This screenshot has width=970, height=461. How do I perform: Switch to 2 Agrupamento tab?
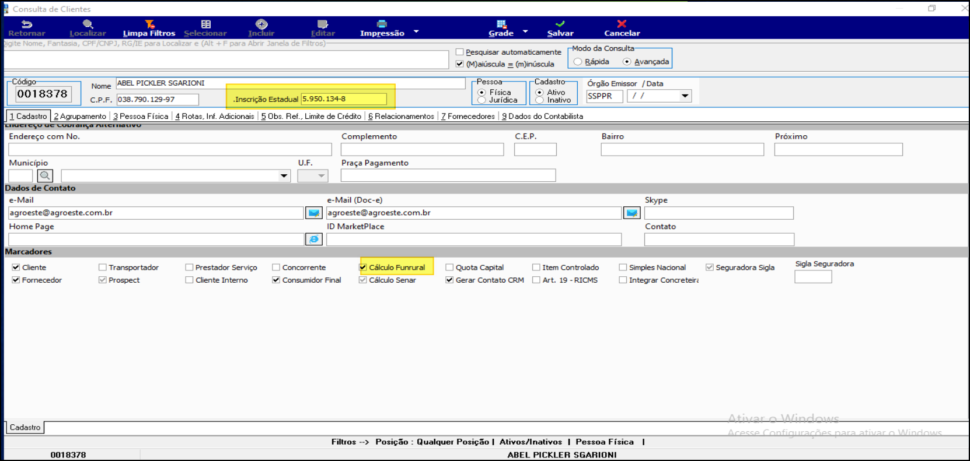tap(81, 116)
